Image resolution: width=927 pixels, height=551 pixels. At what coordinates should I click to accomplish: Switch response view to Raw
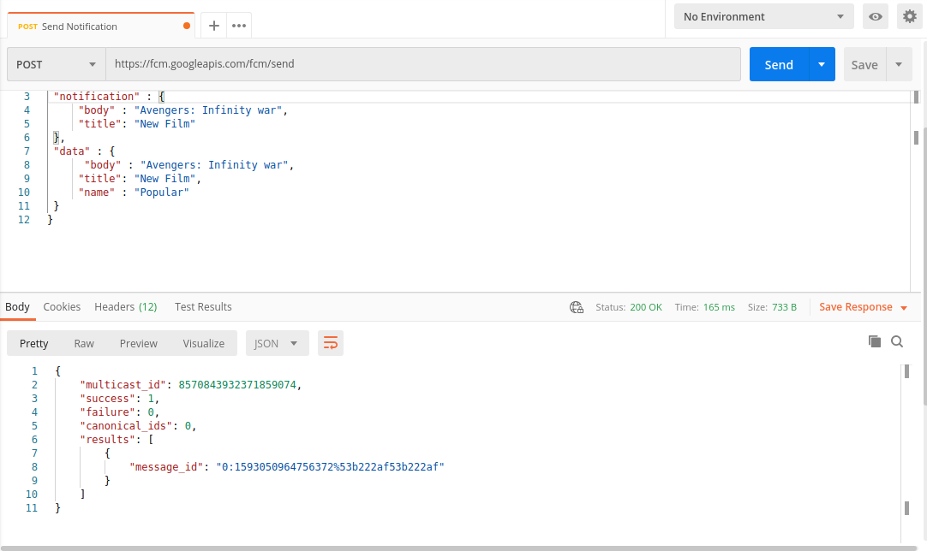(x=84, y=343)
